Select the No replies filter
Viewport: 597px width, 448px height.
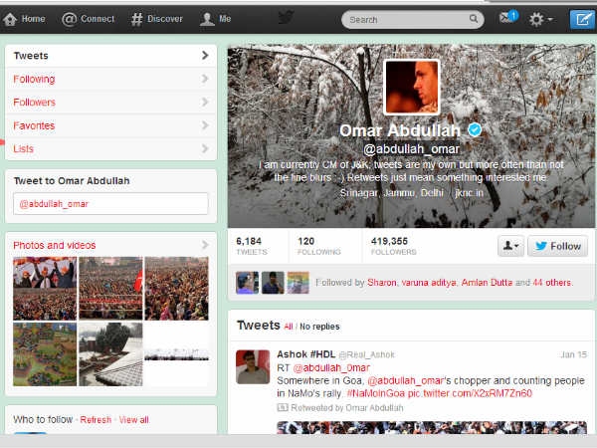pos(319,327)
